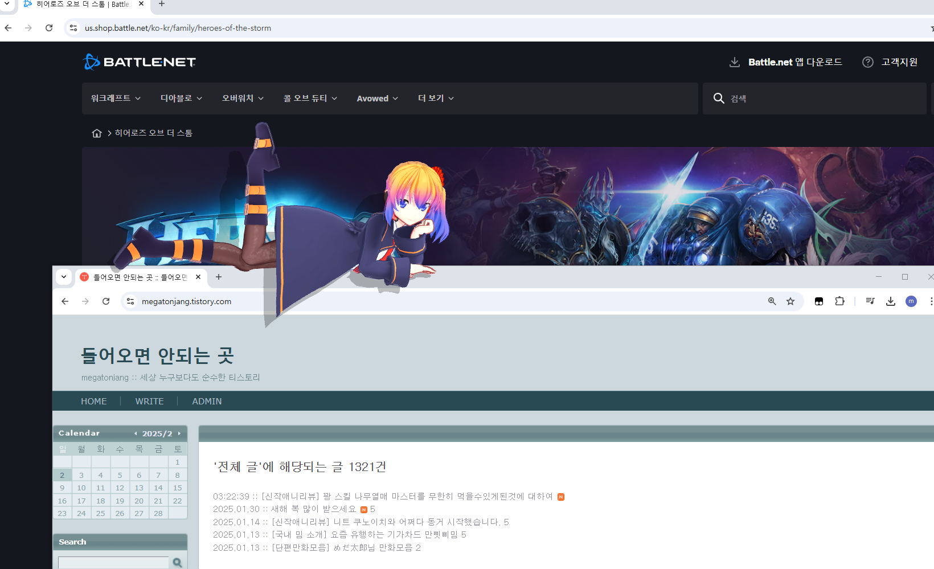Click the customer support question mark icon
This screenshot has height=569, width=934.
tap(867, 62)
